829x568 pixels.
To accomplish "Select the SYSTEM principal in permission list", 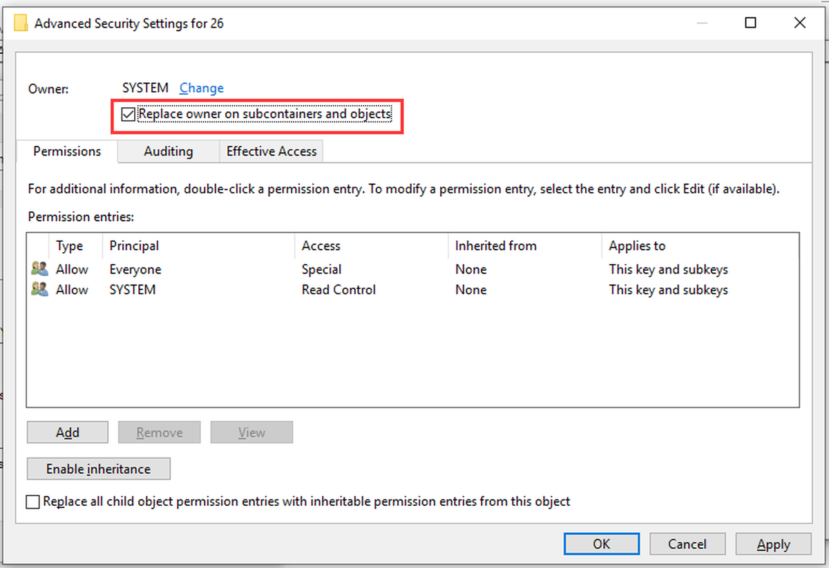I will click(133, 290).
